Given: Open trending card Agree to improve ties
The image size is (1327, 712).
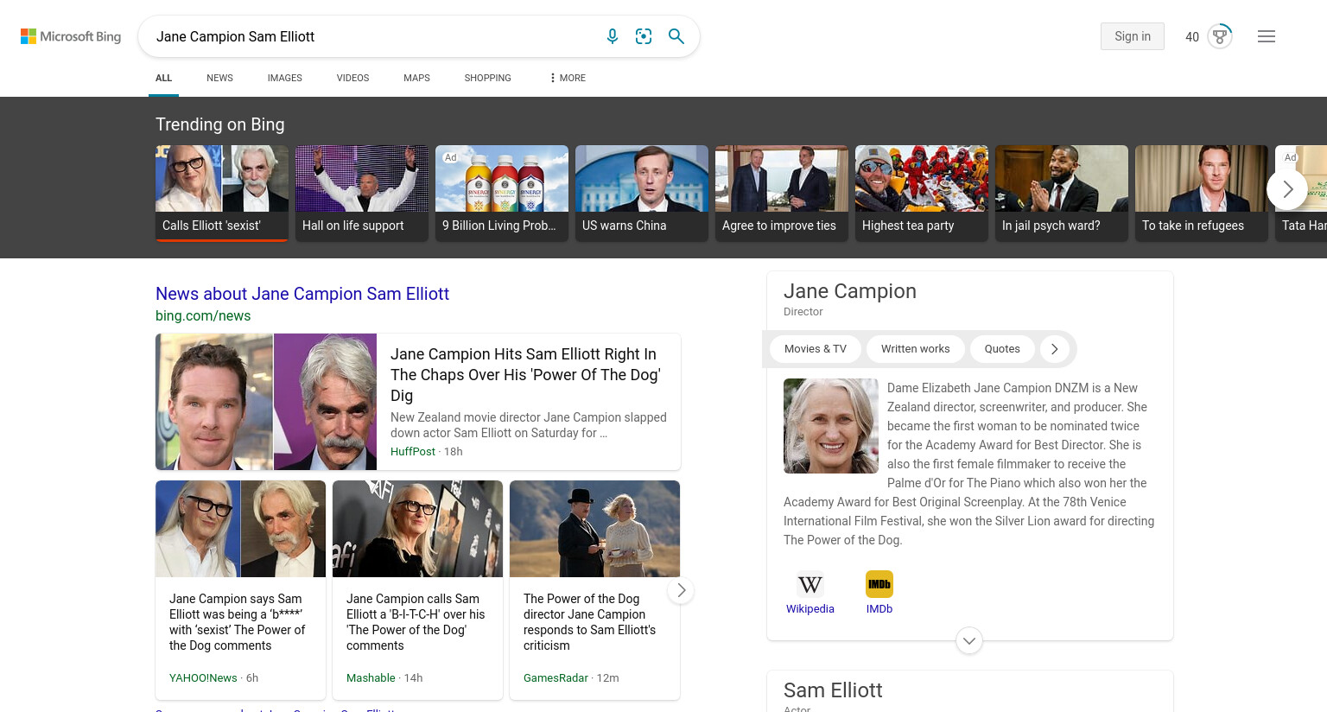Looking at the screenshot, I should (782, 193).
